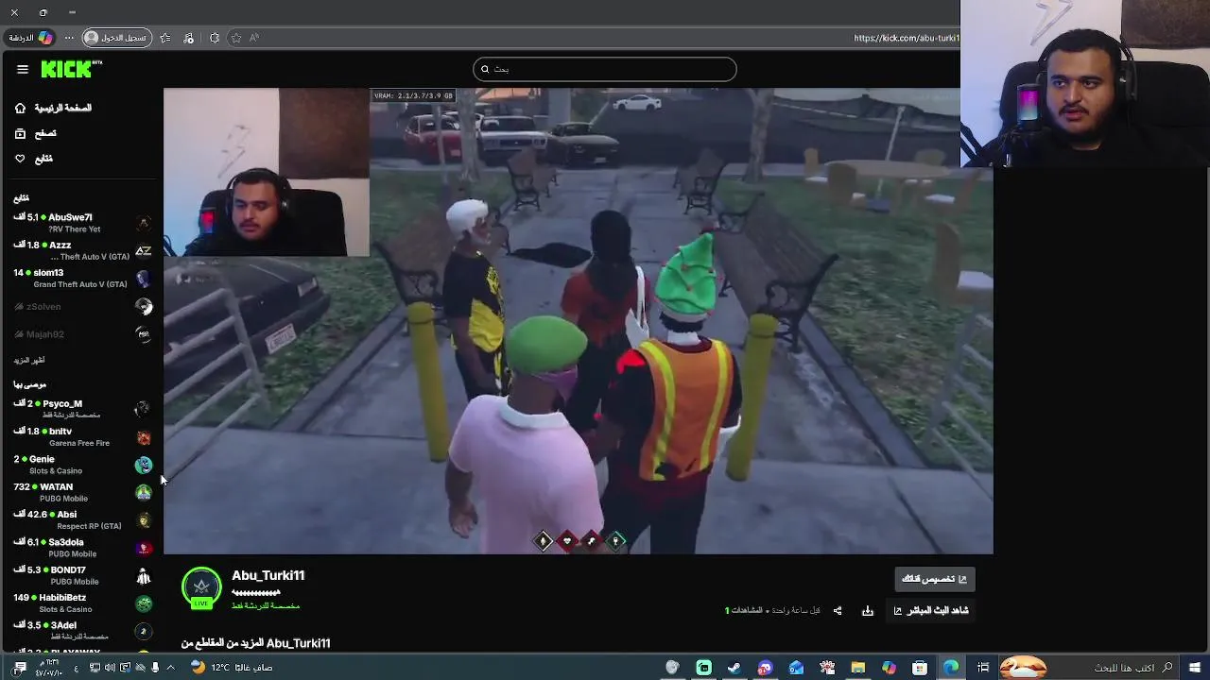Open Outlook icon in taskbar
The height and width of the screenshot is (680, 1210).
tap(796, 668)
